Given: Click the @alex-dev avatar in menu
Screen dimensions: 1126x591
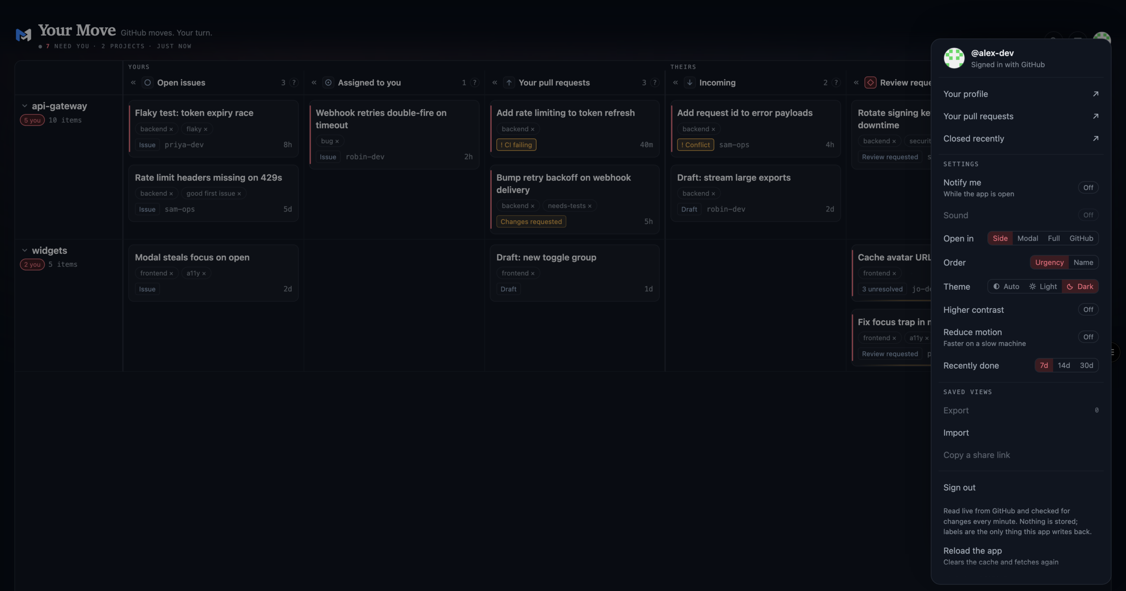Looking at the screenshot, I should point(954,58).
